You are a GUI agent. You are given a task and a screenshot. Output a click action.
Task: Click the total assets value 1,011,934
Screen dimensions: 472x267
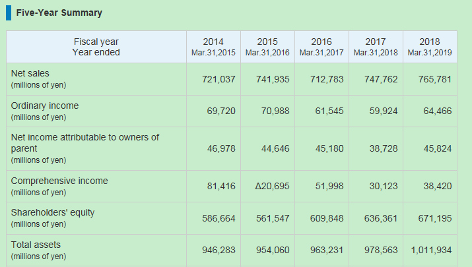tap(431, 251)
